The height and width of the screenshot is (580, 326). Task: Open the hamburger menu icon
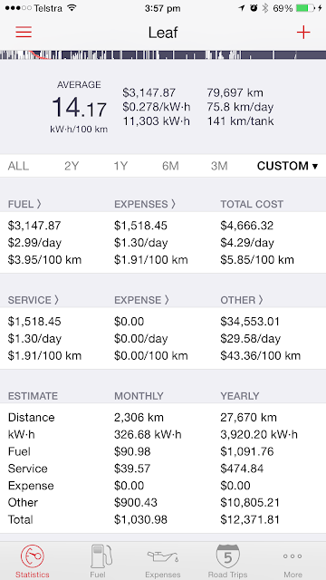coord(24,33)
